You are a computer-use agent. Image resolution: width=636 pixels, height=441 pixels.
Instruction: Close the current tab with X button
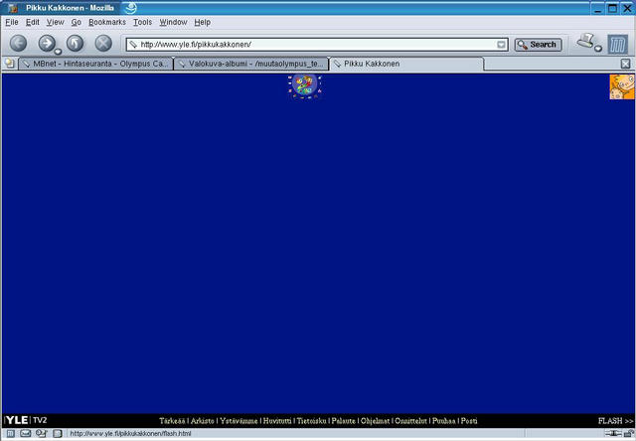click(625, 64)
